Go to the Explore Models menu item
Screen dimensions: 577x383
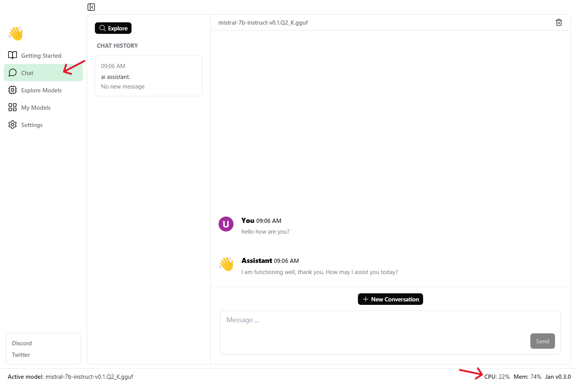[x=41, y=90]
